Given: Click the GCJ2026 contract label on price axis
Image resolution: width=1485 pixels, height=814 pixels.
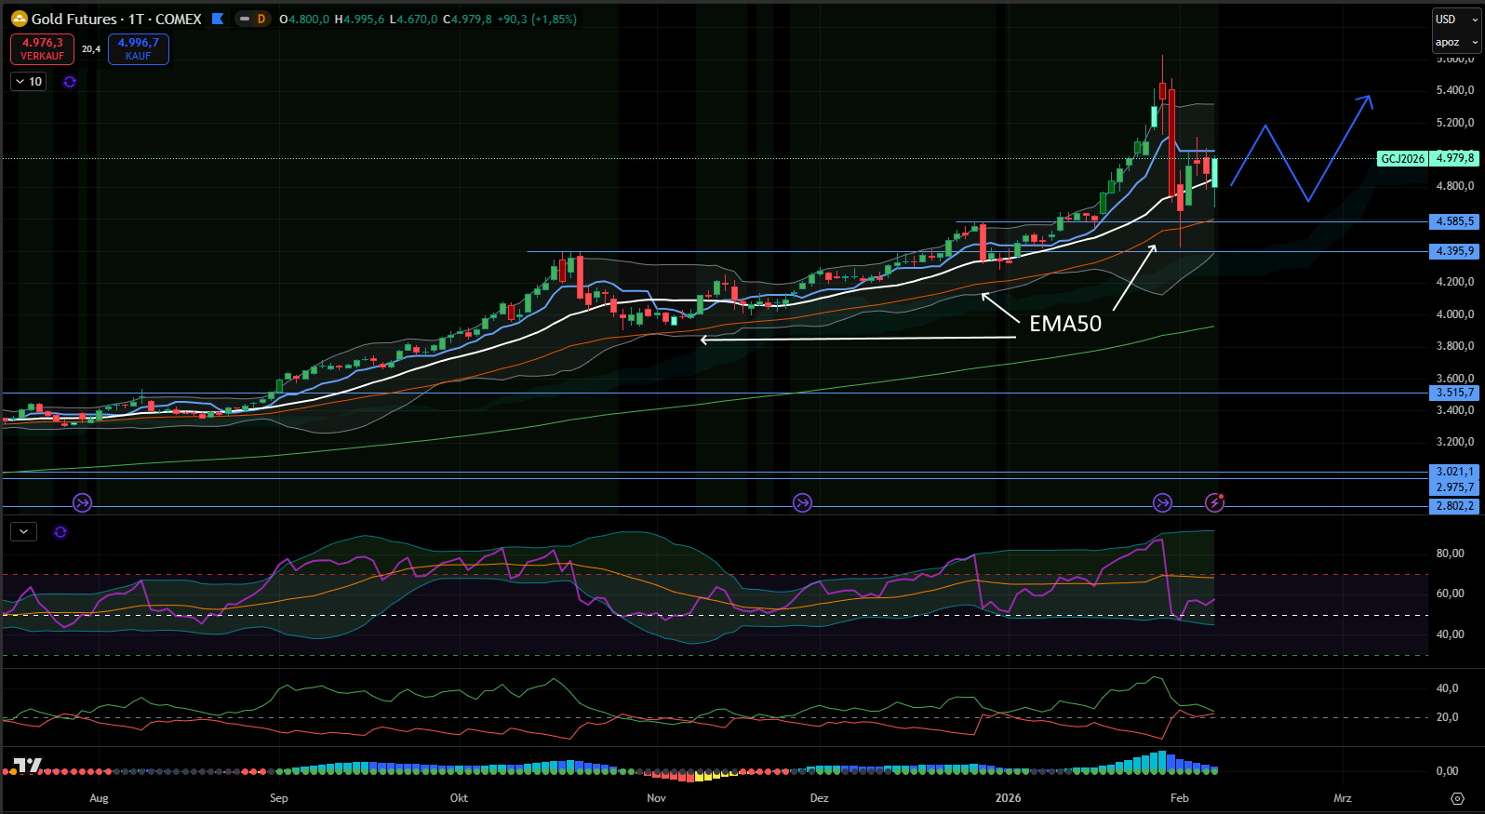Looking at the screenshot, I should [1402, 159].
